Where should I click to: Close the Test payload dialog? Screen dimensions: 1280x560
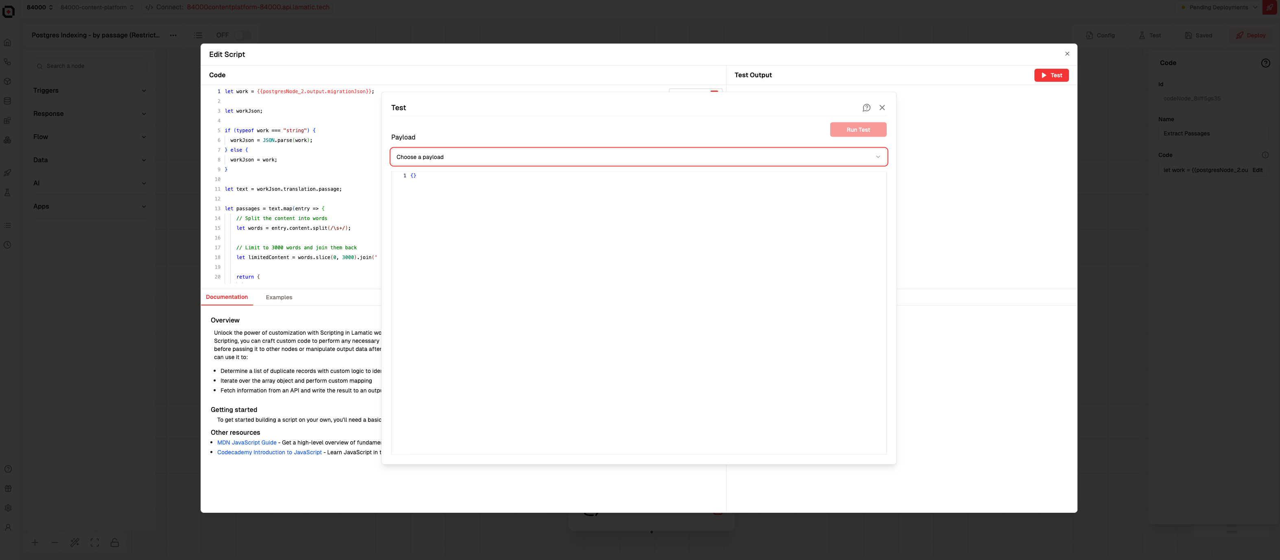(882, 108)
